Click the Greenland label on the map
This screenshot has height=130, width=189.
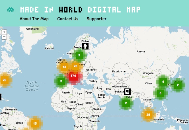pyautogui.click(x=32, y=29)
